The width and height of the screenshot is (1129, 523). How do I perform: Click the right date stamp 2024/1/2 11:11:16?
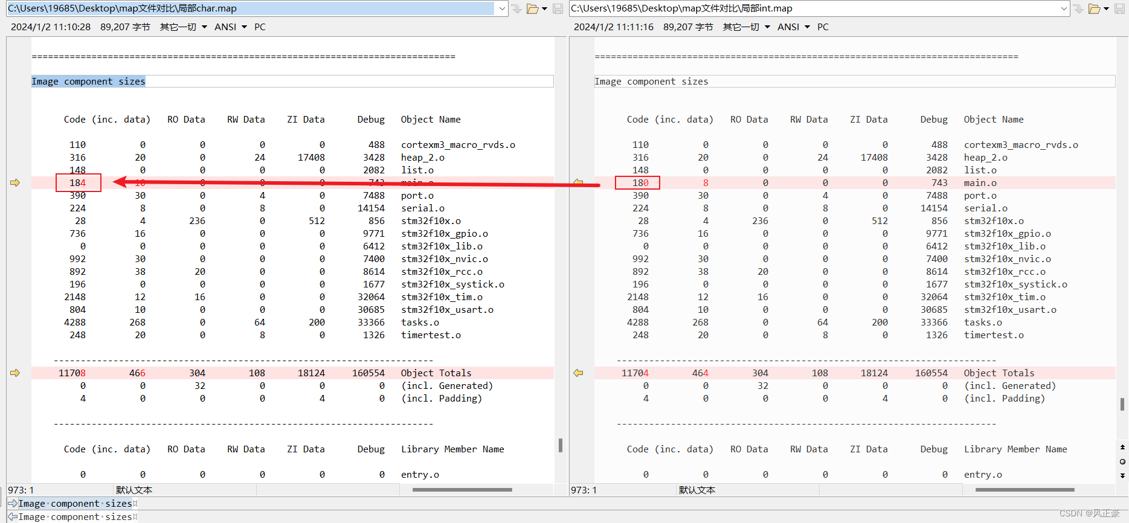click(x=614, y=27)
